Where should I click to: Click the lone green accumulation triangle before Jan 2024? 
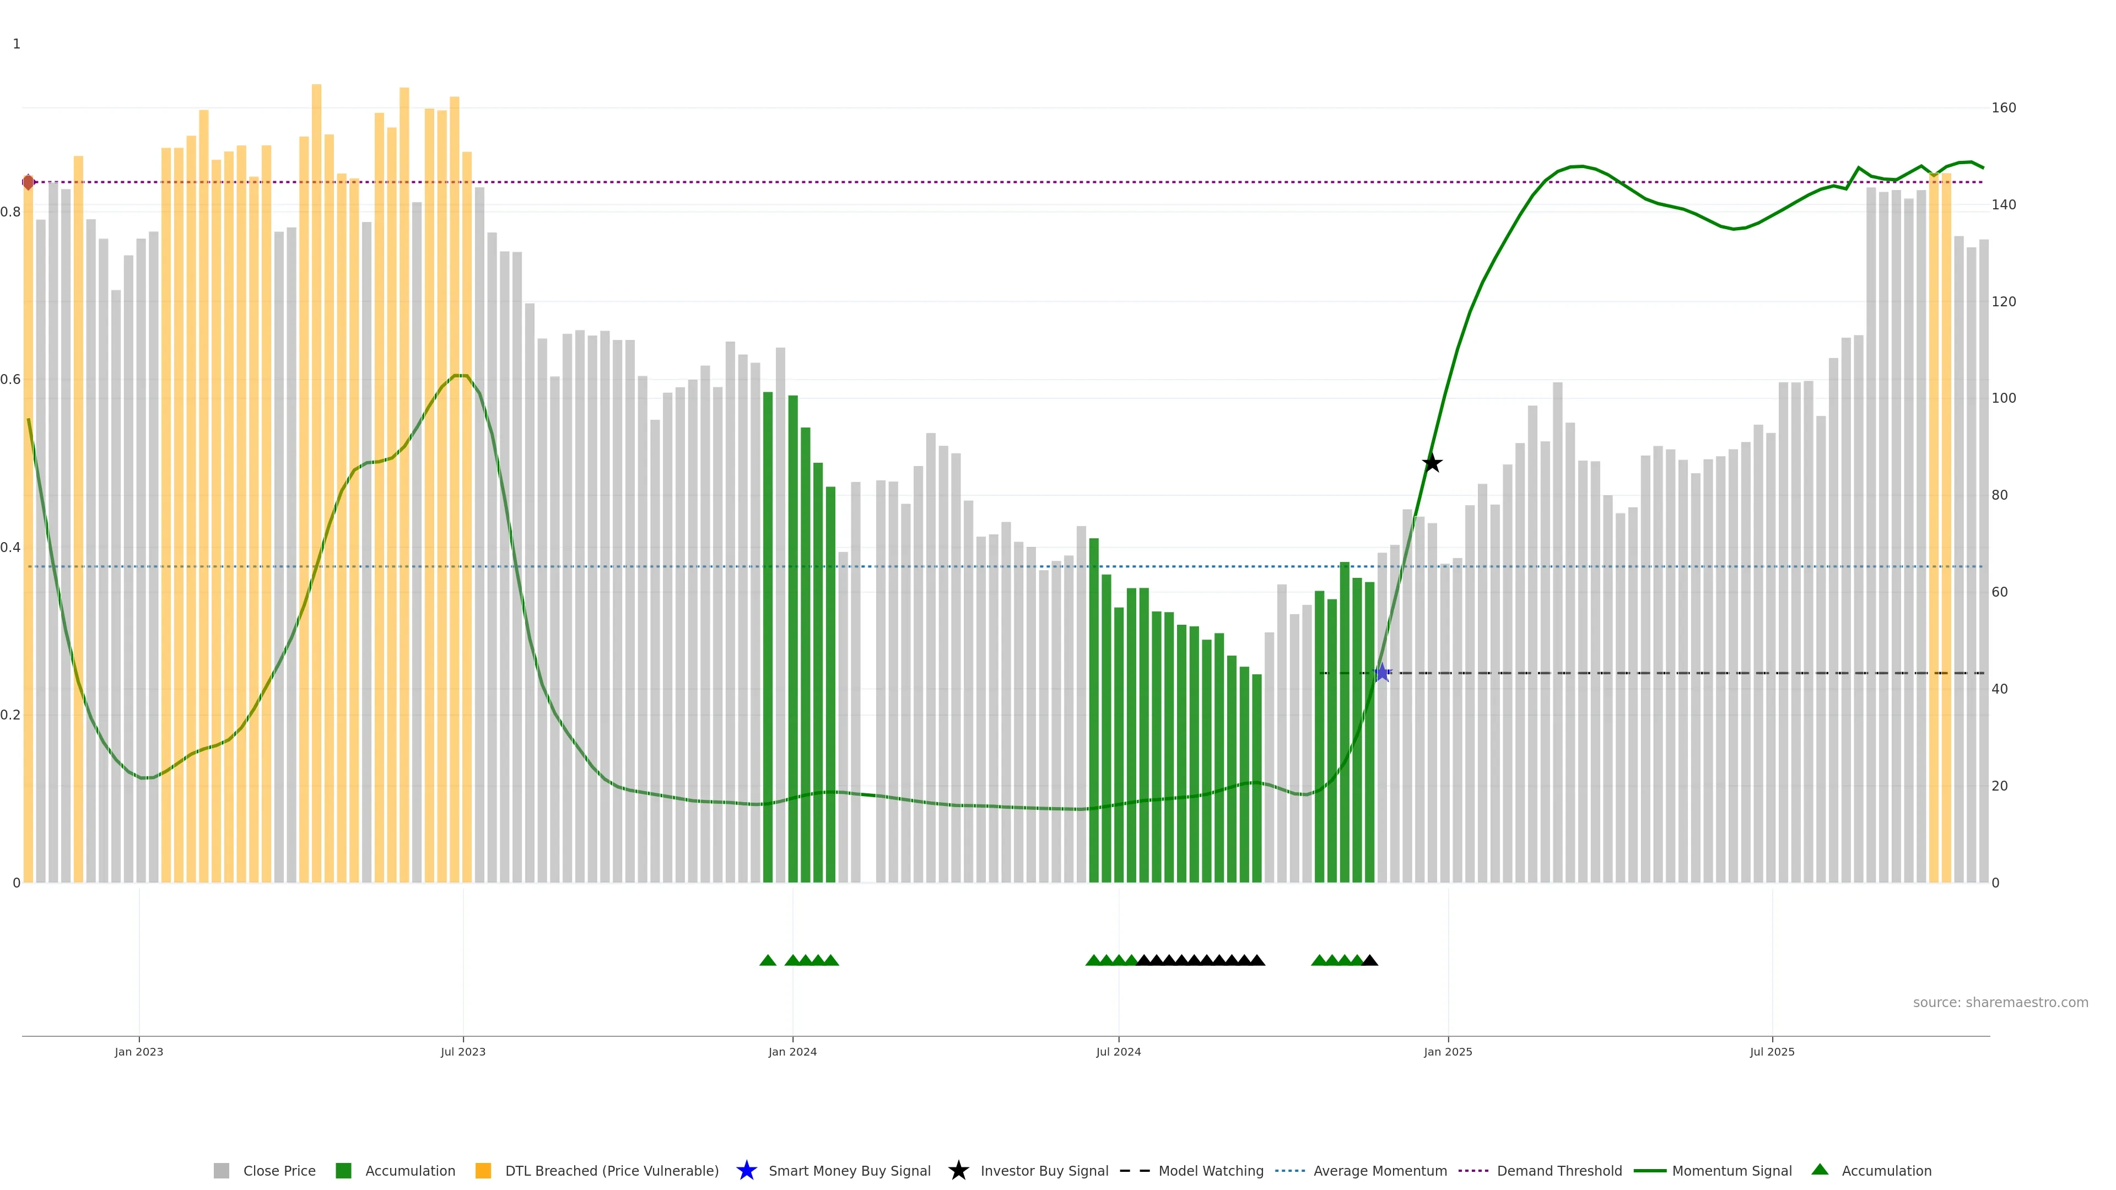[767, 961]
